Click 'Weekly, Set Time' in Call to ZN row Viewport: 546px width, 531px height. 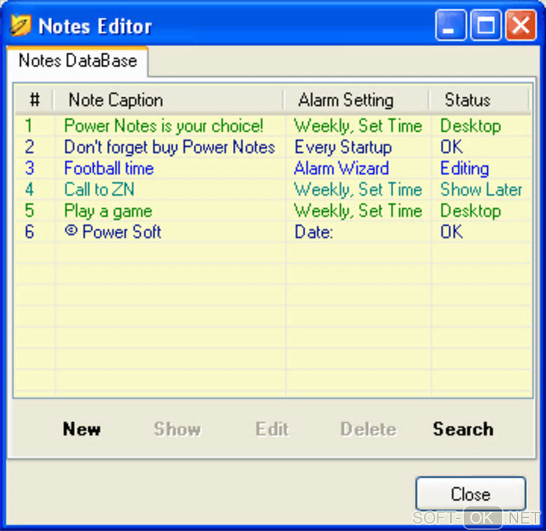tap(358, 189)
